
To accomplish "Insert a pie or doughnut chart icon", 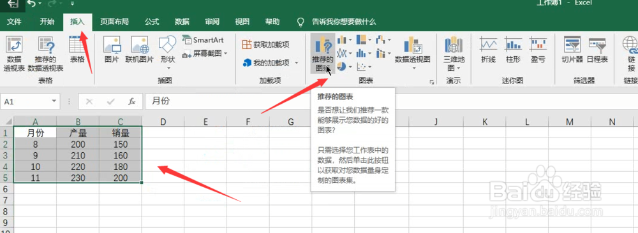I will point(341,66).
